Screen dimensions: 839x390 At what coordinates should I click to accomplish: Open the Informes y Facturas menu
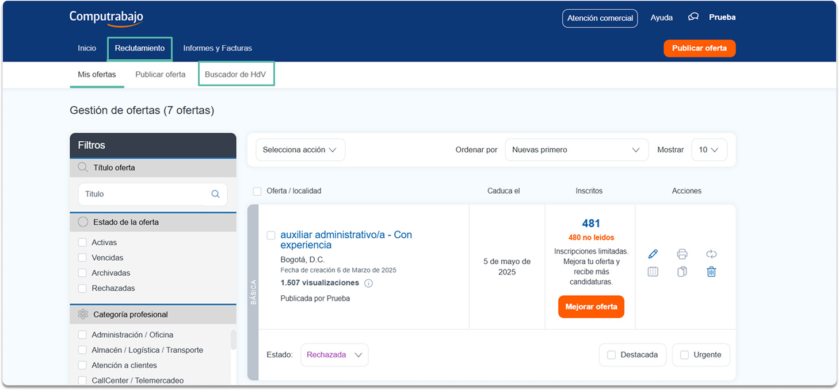click(x=218, y=48)
